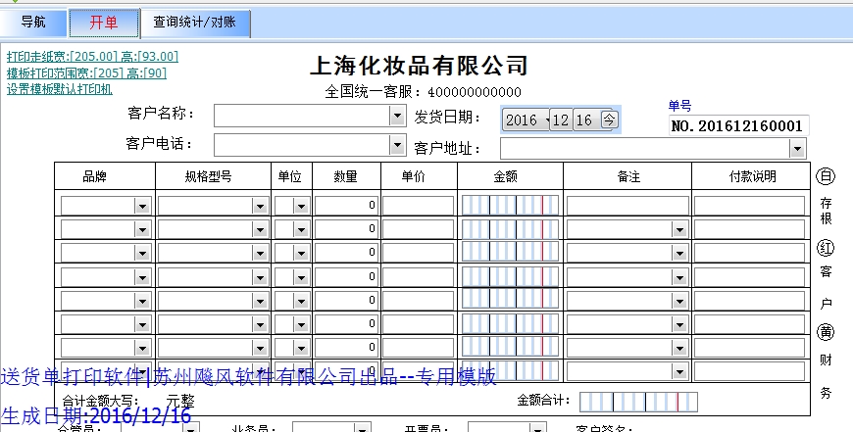
Task: Click the 金额 column header
Action: [x=505, y=176]
